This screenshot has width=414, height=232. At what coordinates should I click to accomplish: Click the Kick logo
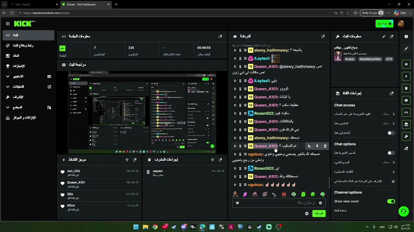point(24,24)
